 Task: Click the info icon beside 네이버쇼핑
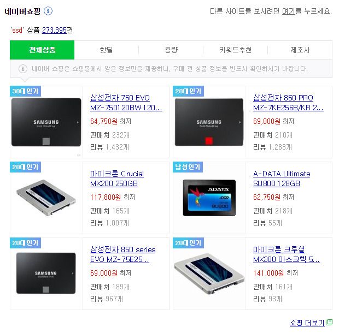pyautogui.click(x=48, y=11)
